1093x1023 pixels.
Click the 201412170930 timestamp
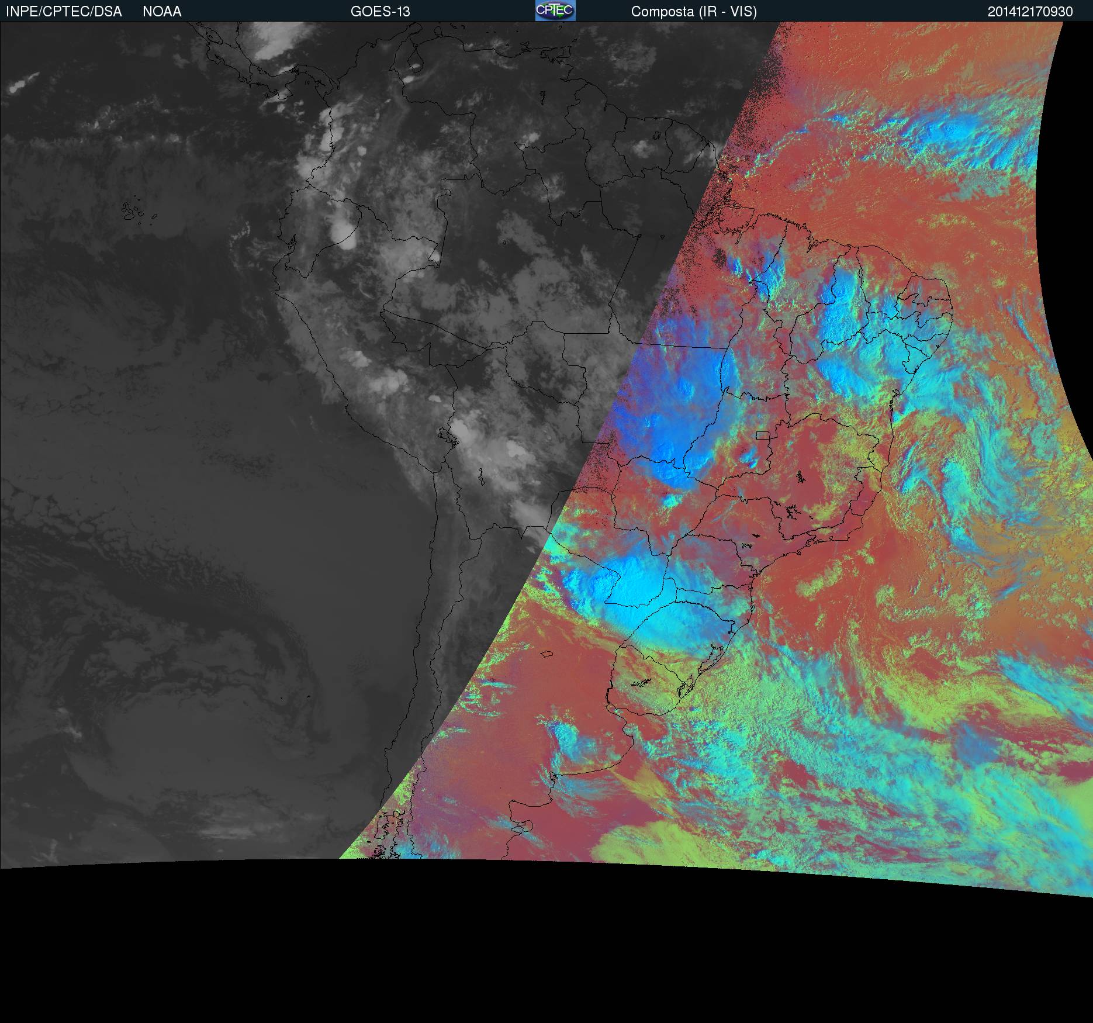pyautogui.click(x=1030, y=12)
